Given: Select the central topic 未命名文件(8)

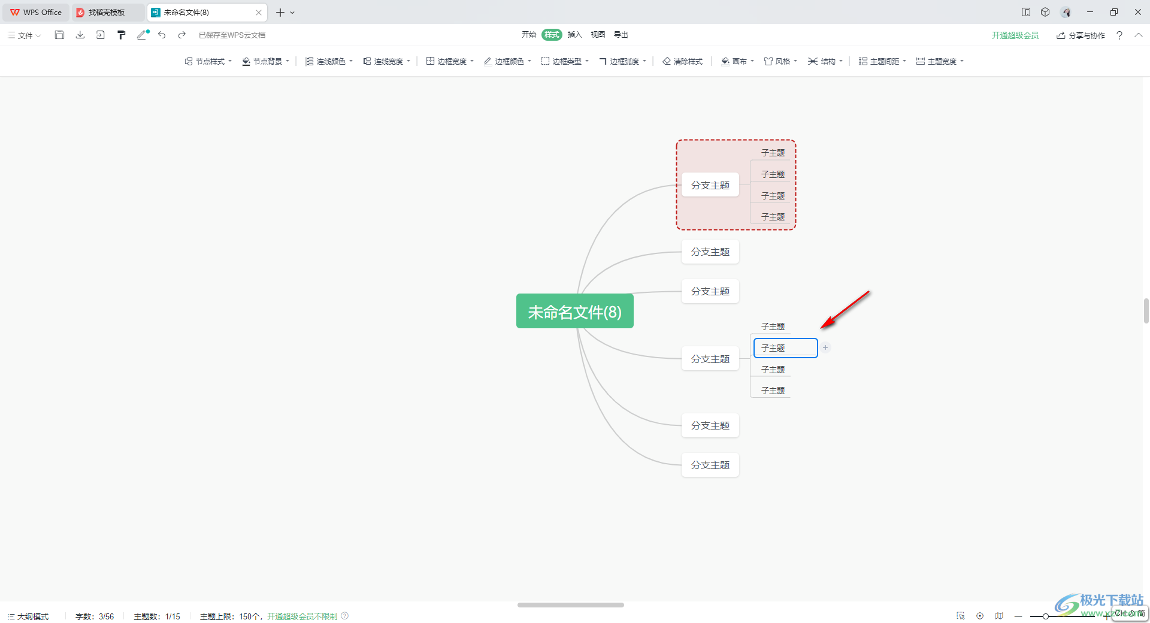Looking at the screenshot, I should click(x=575, y=311).
